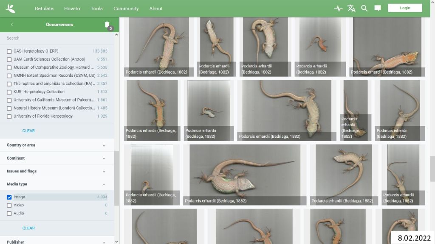
Task: Check University of Florida Herpetology
Action: (9, 116)
